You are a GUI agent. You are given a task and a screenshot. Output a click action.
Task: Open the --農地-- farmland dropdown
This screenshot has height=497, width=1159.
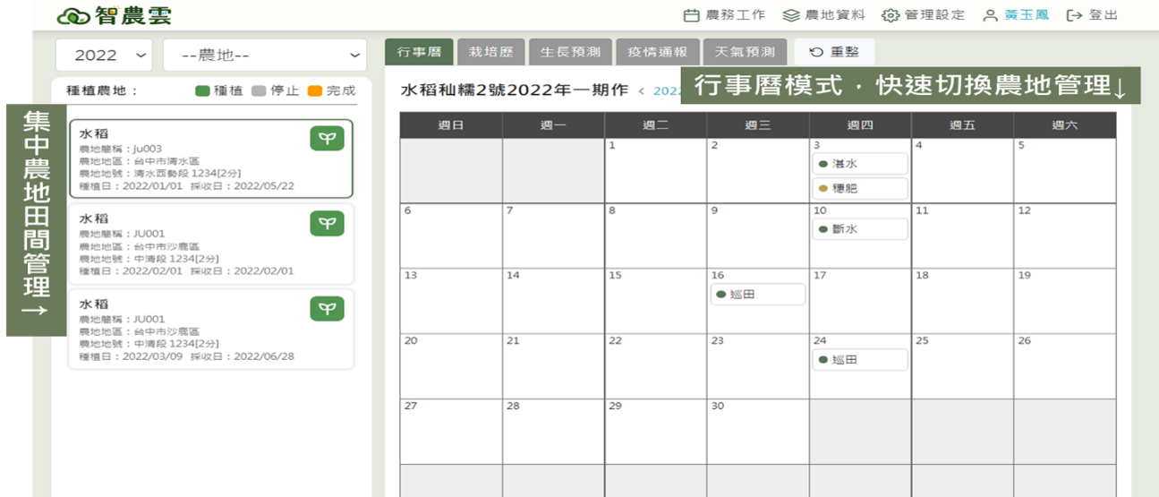[265, 56]
